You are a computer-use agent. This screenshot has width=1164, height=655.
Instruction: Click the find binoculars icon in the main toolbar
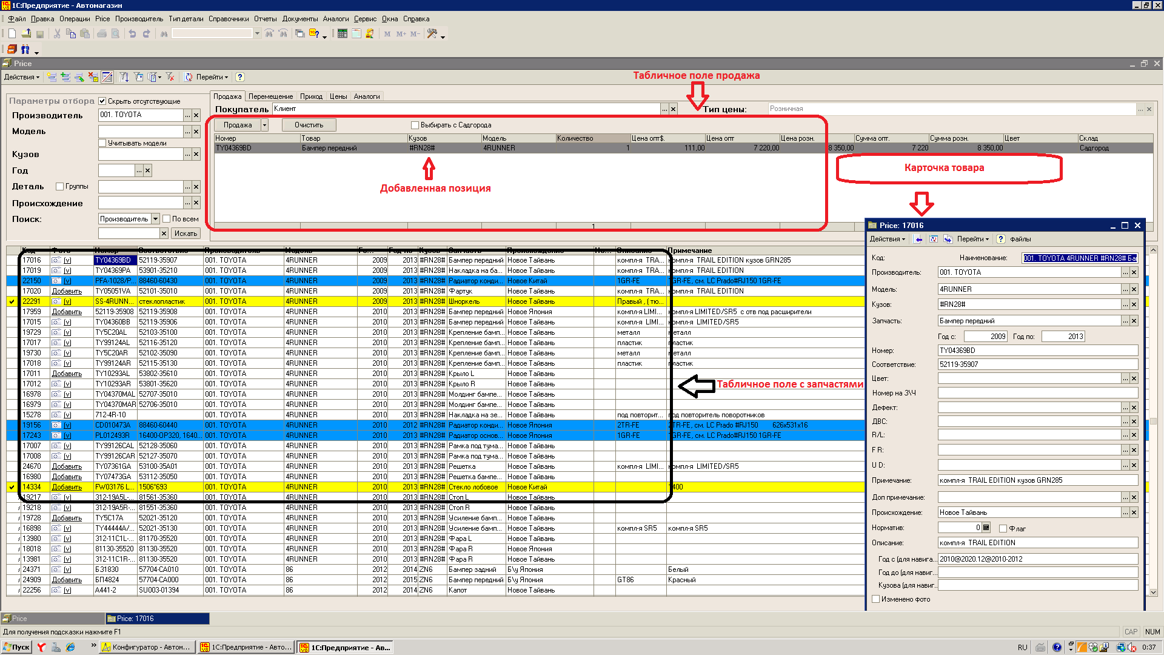coord(164,34)
